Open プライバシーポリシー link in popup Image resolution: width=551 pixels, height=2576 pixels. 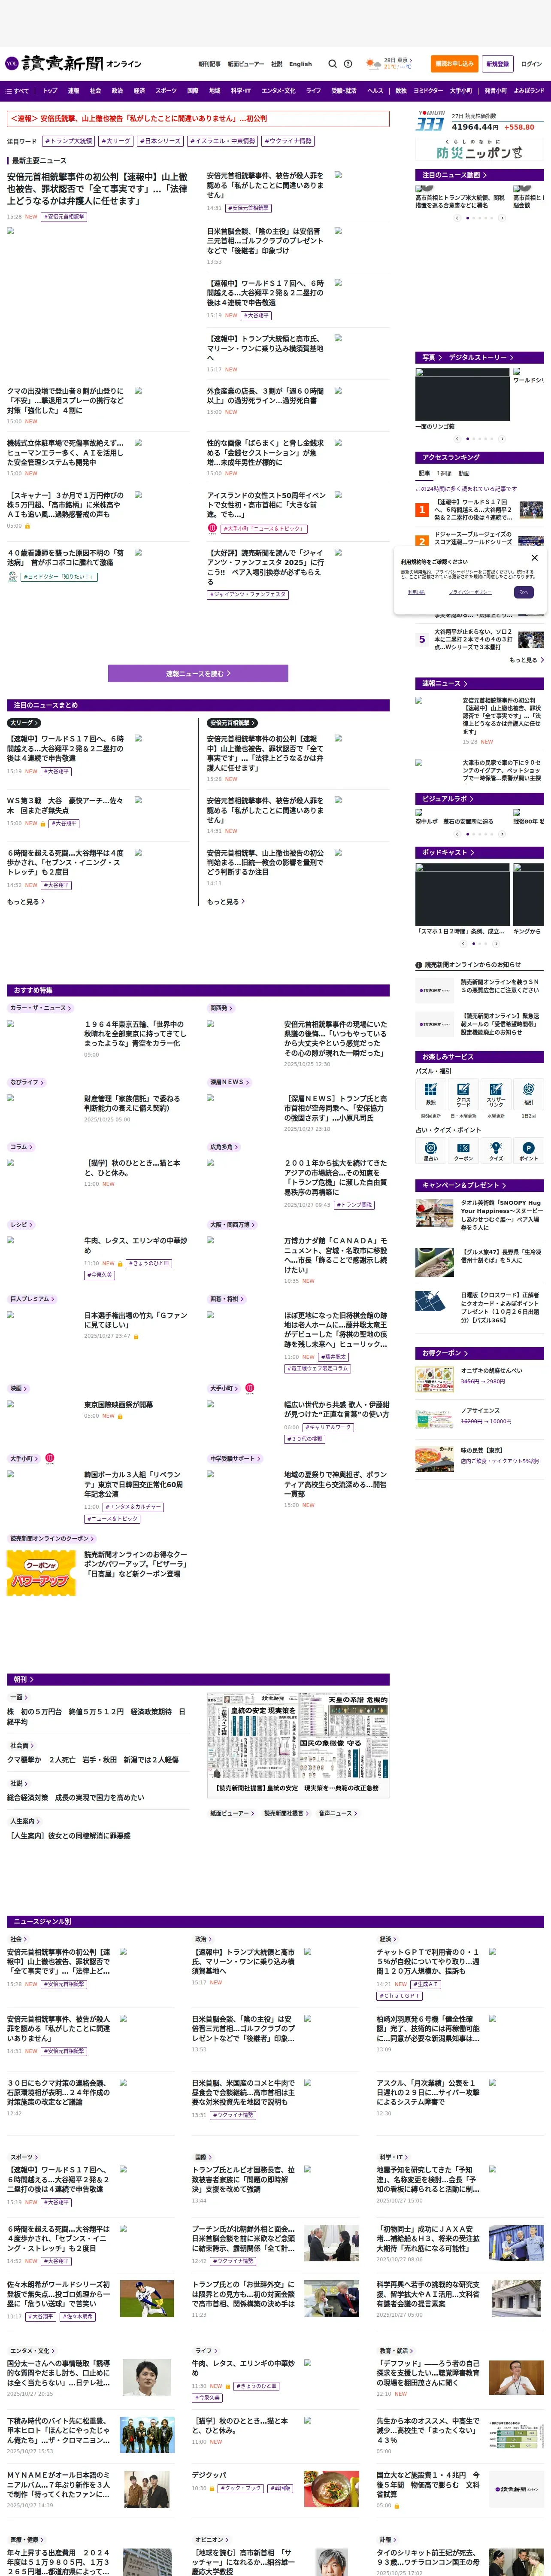pyautogui.click(x=470, y=592)
